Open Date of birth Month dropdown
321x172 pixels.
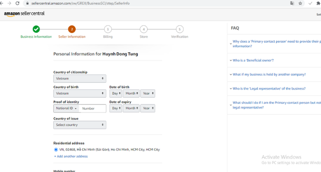131,94
